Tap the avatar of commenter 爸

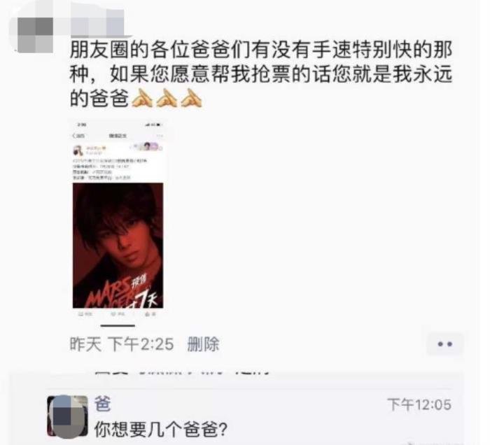[x=67, y=416]
